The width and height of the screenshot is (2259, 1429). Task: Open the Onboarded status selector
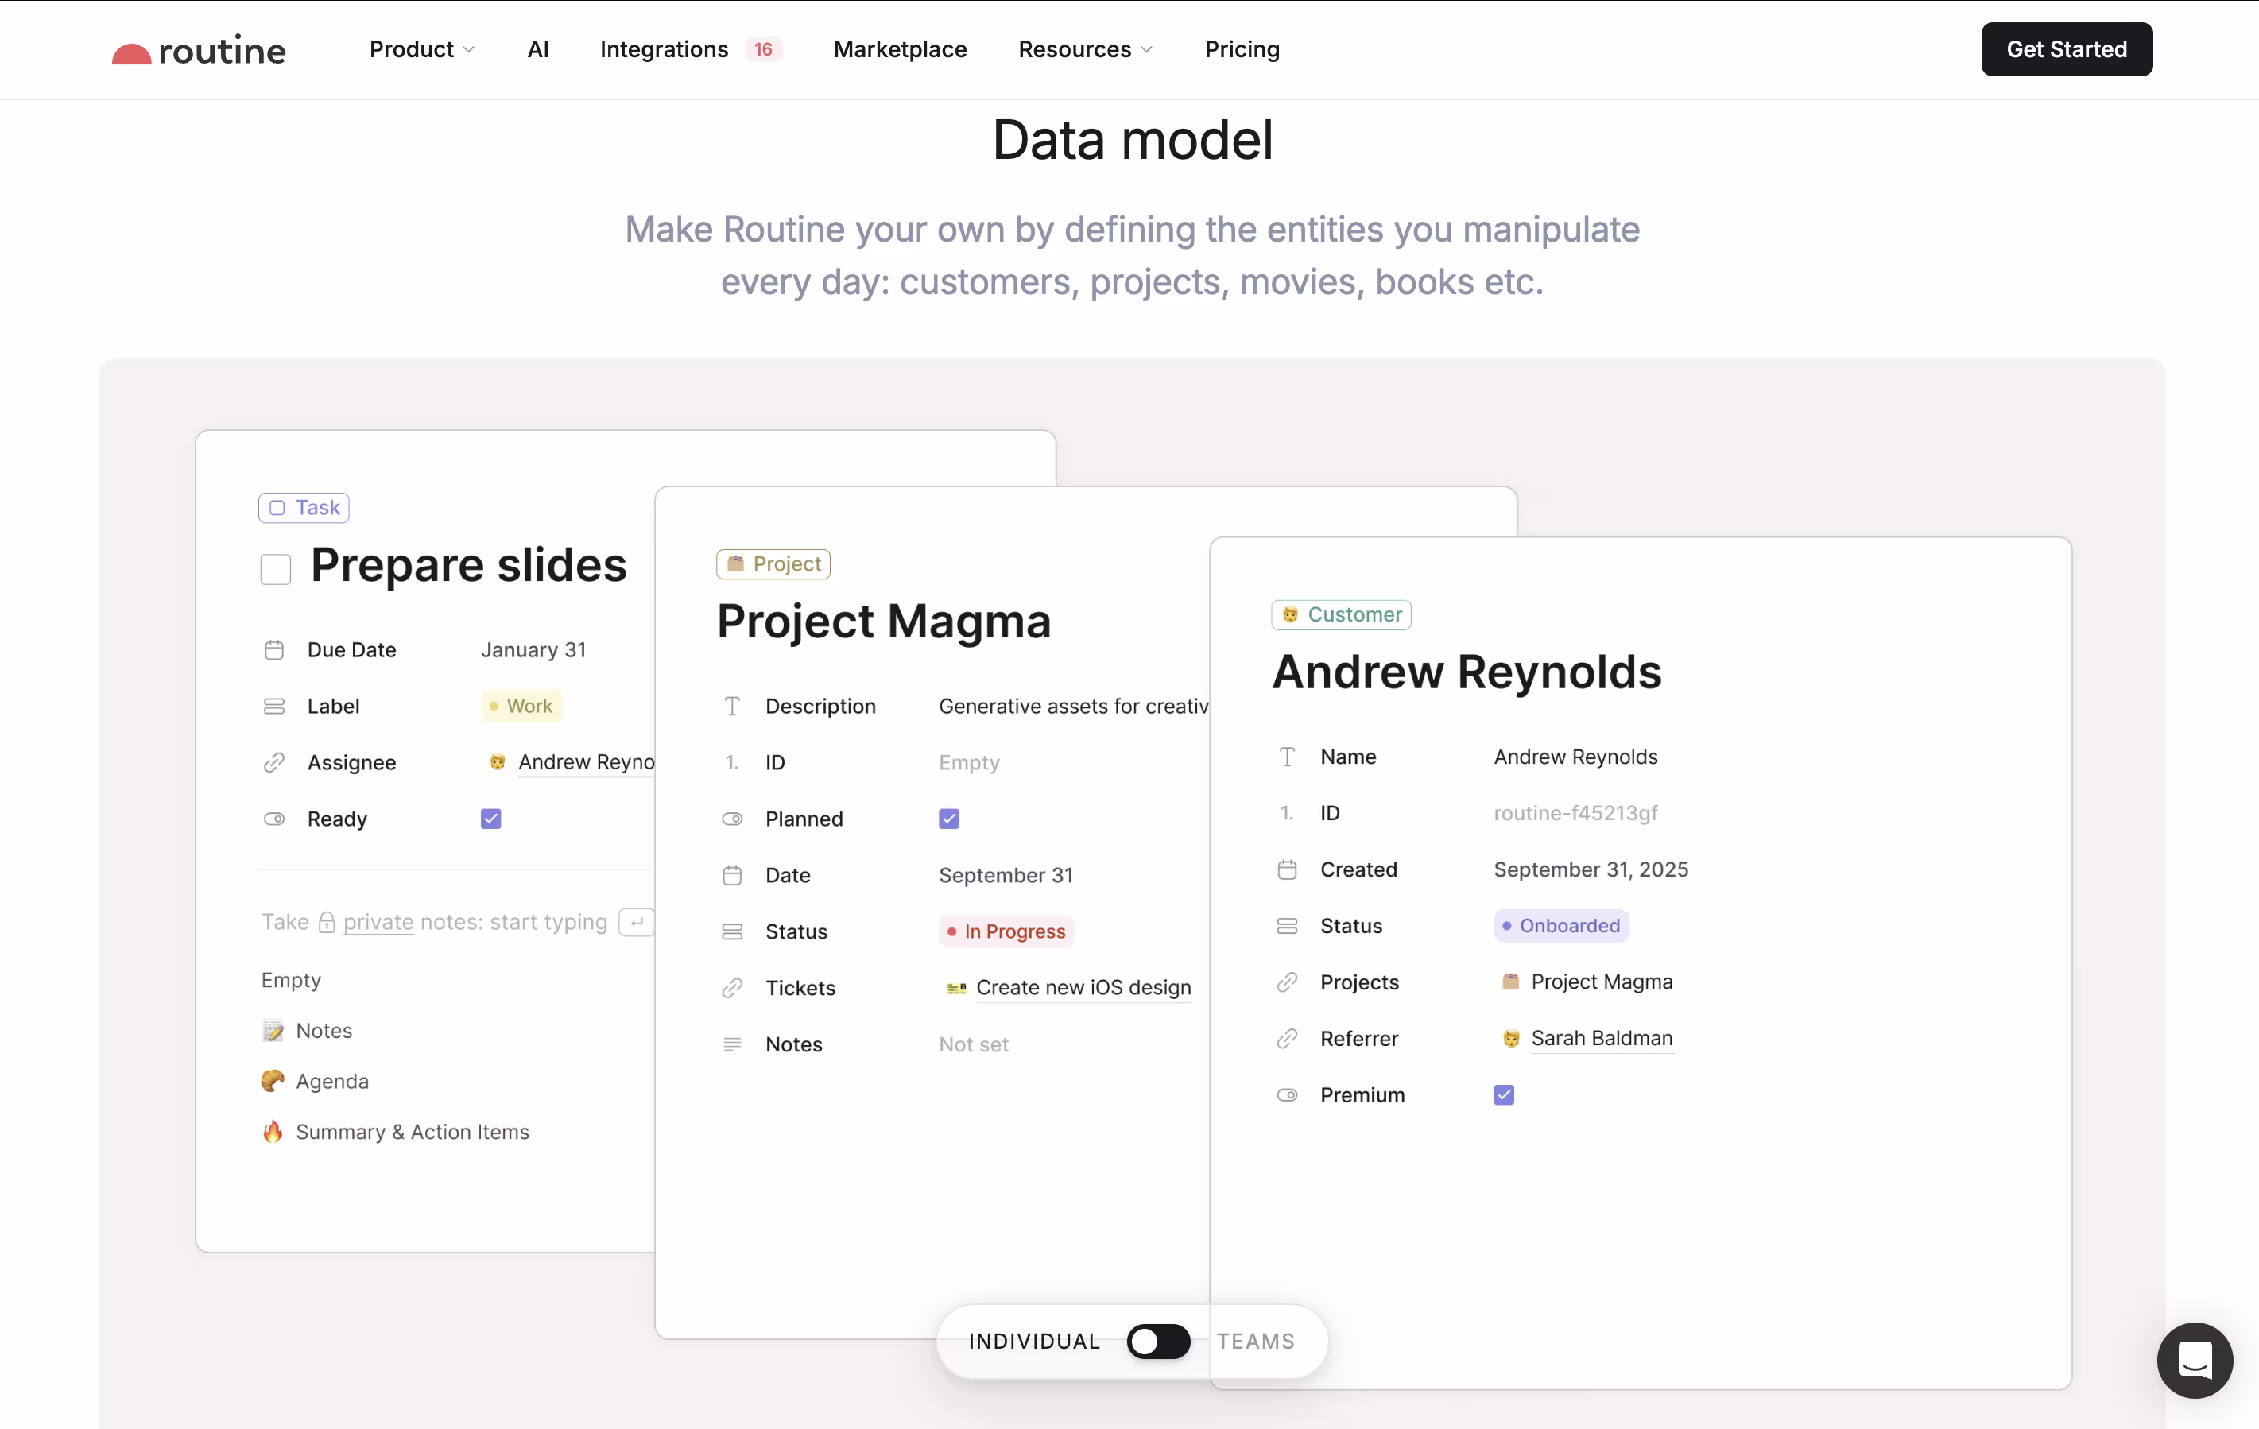tap(1561, 925)
